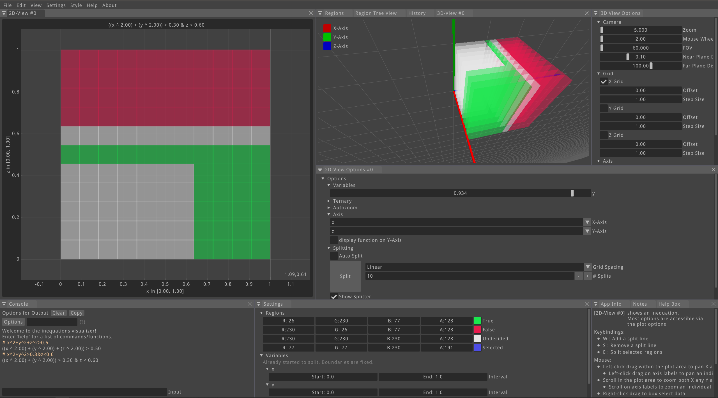718x398 pixels.
Task: Adjust the y variable slider at 0.934
Action: (x=460, y=193)
